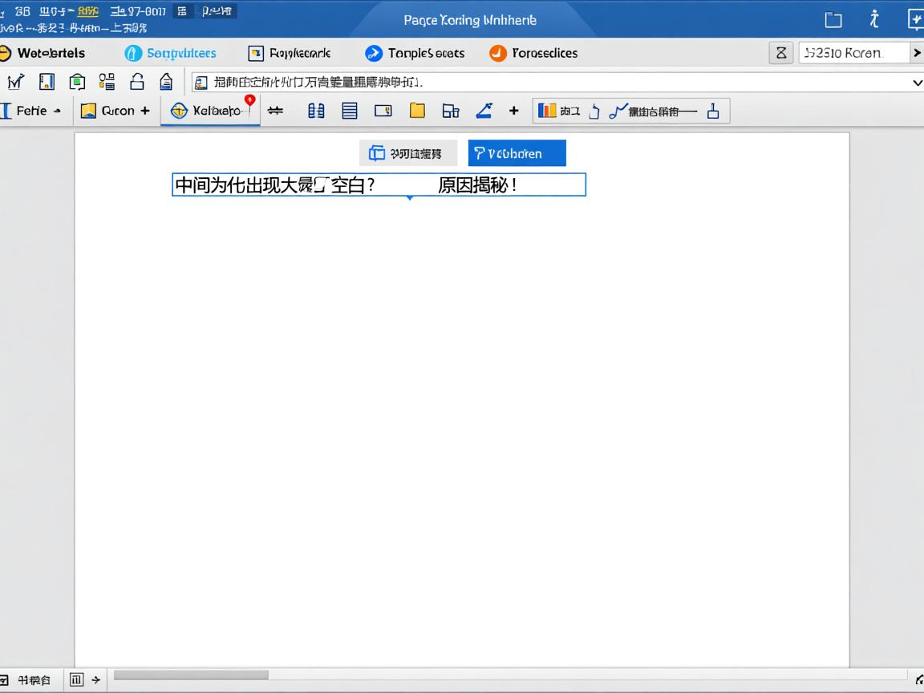The width and height of the screenshot is (924, 693).
Task: Click the strikethrough double-line toolbar icon
Action: [x=276, y=111]
